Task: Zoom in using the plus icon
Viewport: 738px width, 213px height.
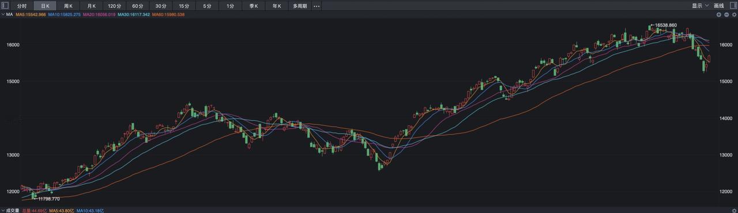Action: click(x=719, y=14)
